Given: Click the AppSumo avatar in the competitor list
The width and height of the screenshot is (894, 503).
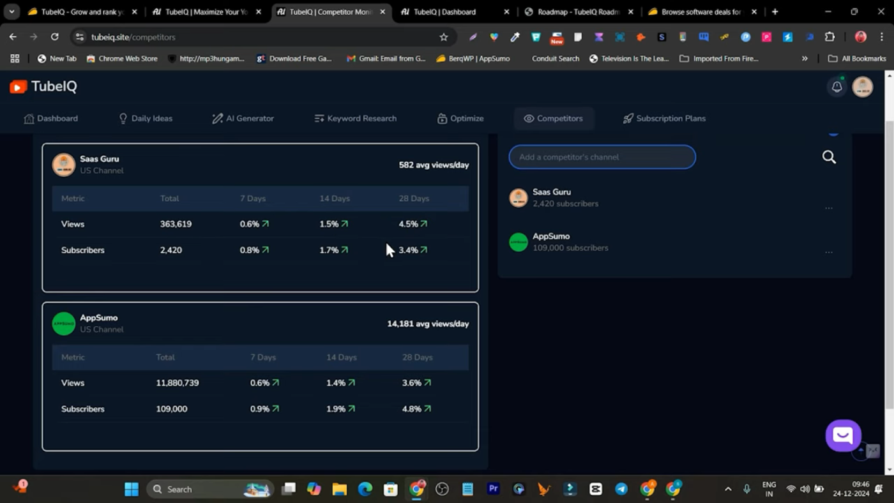Looking at the screenshot, I should 519,242.
